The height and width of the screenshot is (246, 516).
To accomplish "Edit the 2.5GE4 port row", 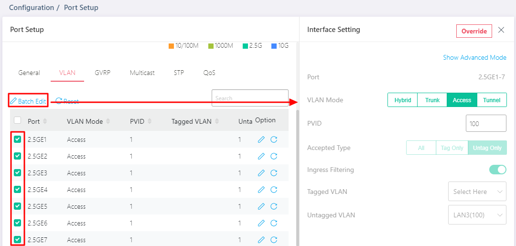I will (x=261, y=190).
